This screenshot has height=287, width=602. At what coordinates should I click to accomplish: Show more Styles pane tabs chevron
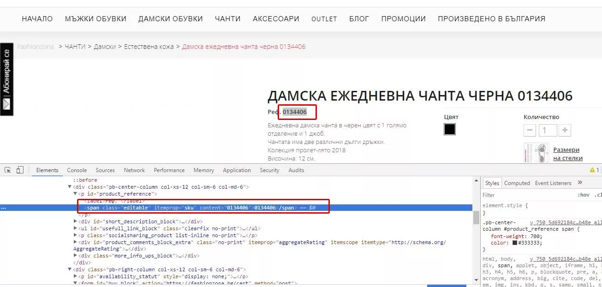(x=580, y=183)
